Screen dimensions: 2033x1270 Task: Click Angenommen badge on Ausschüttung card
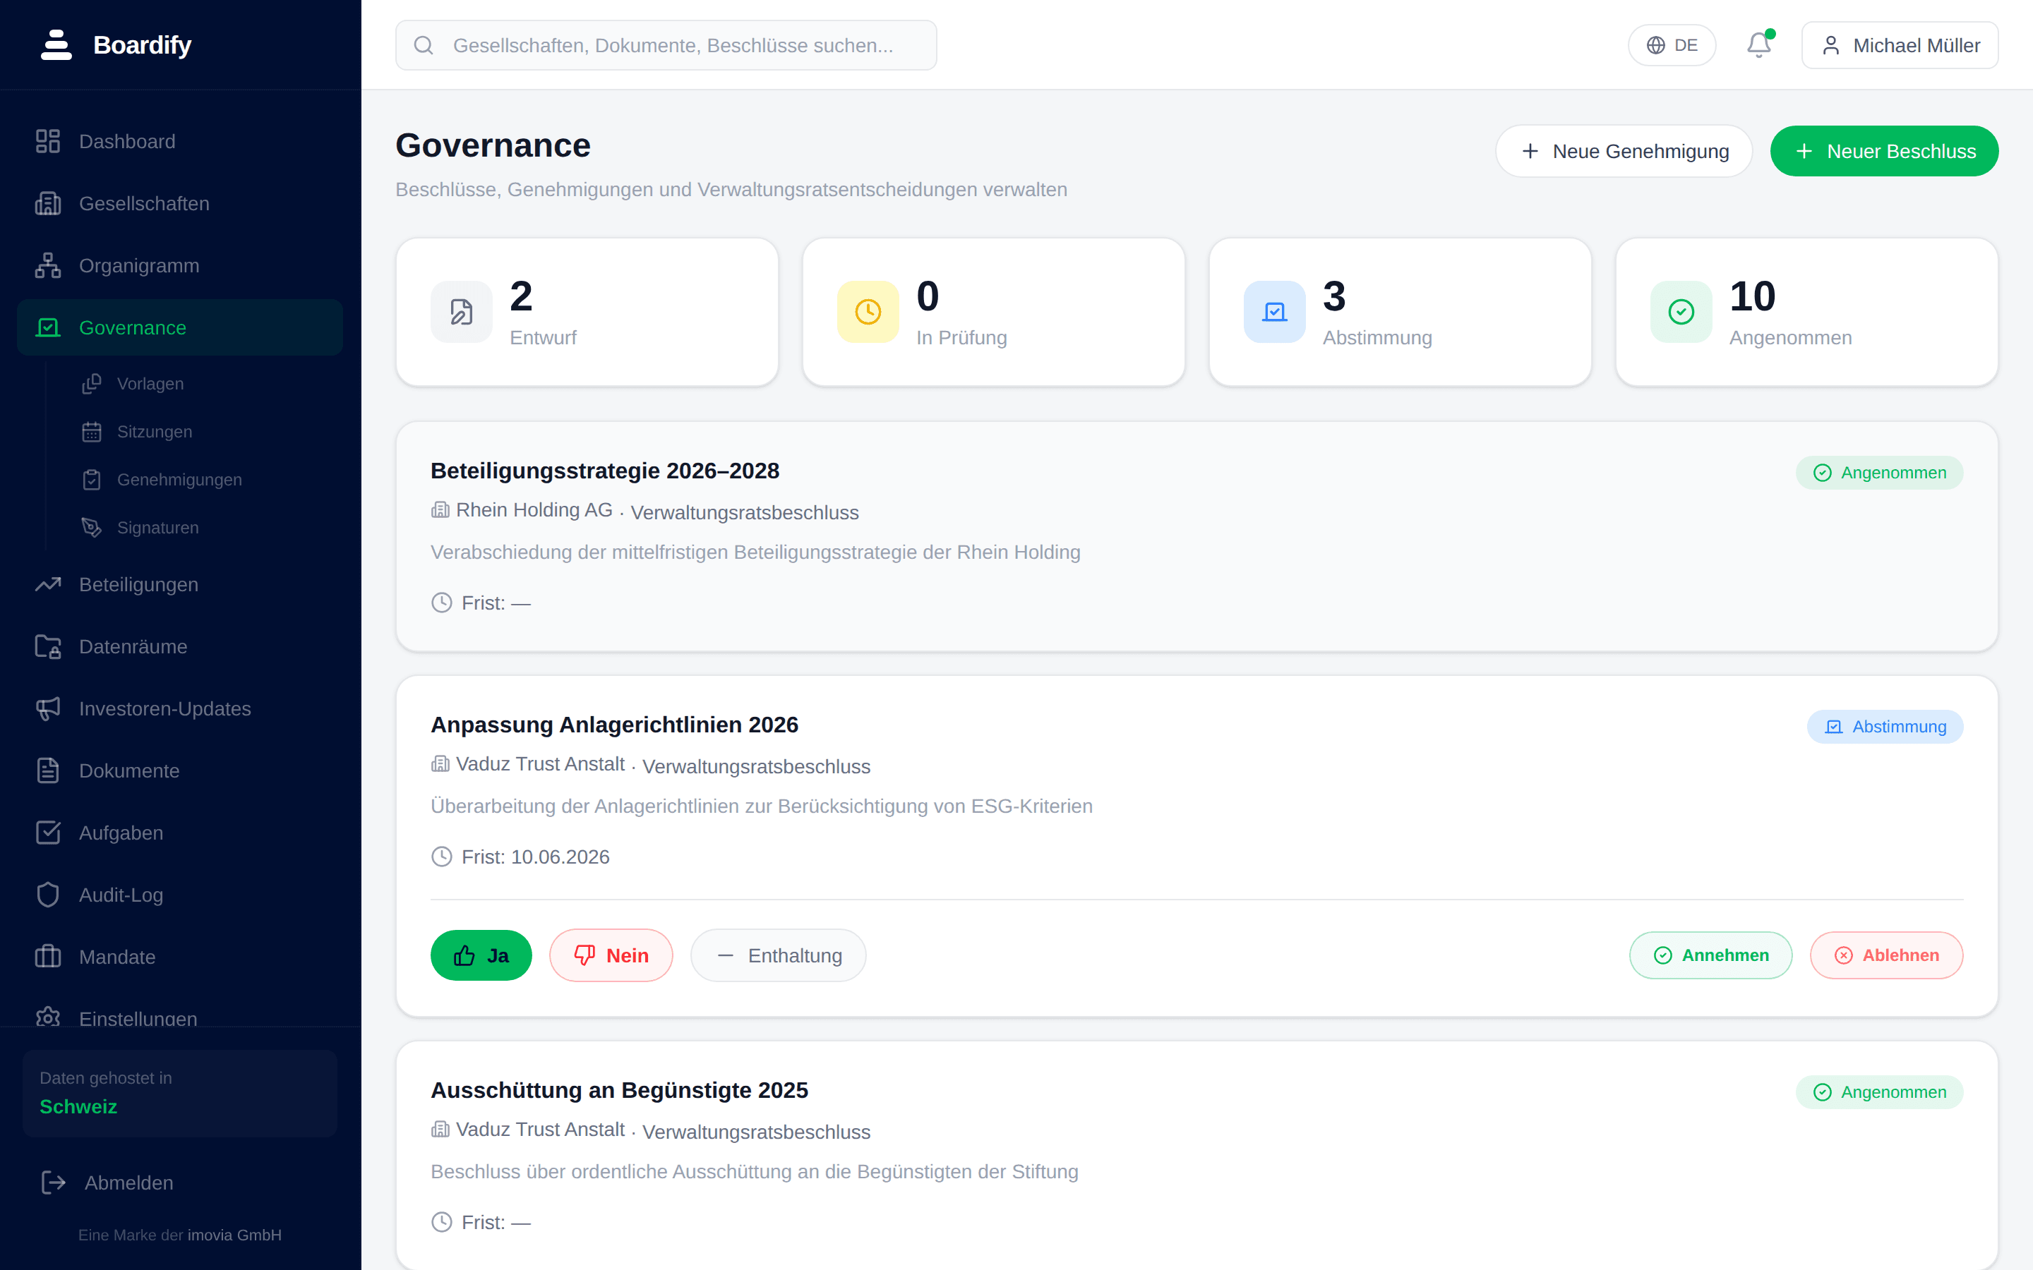click(x=1879, y=1092)
